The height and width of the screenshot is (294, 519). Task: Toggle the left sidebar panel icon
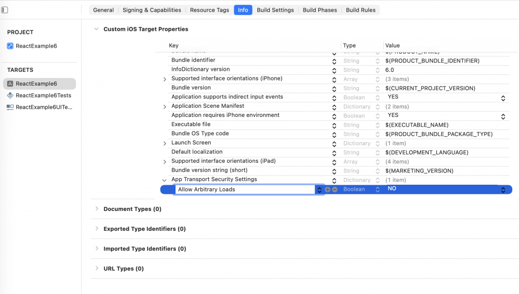5,10
